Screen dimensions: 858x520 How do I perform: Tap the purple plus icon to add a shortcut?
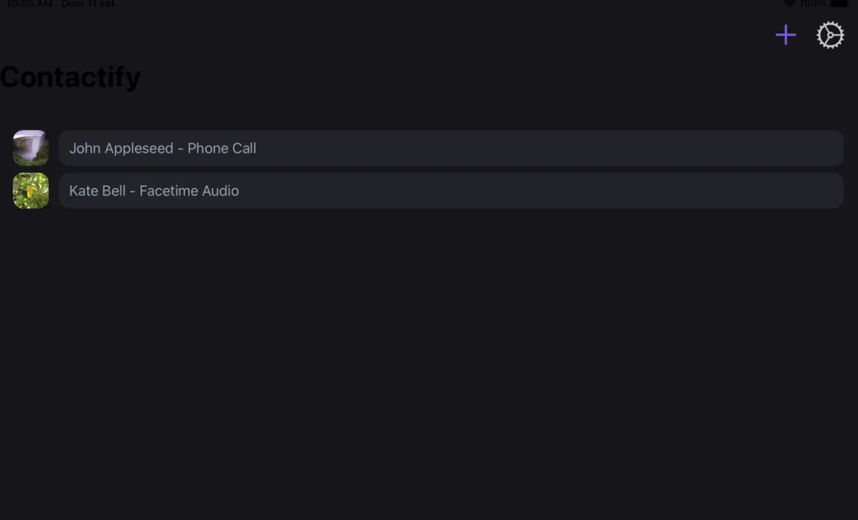785,35
